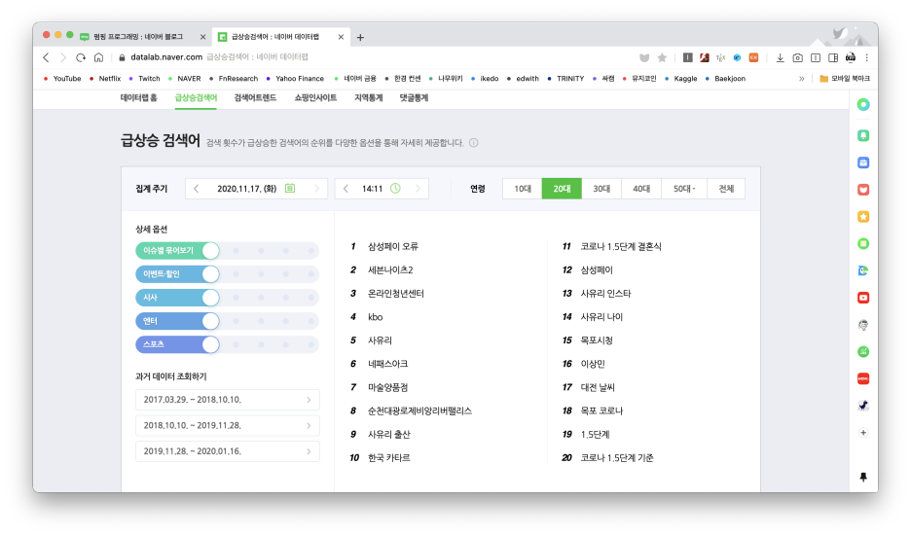Go to previous date with left chevron
The height and width of the screenshot is (536, 911).
tap(197, 188)
